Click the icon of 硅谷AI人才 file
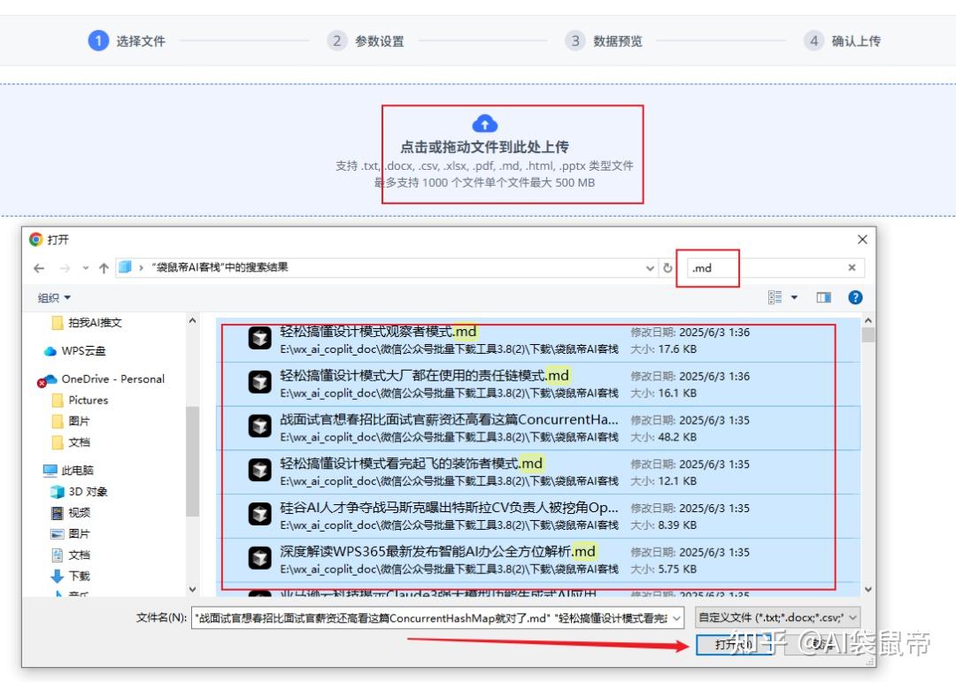Image resolution: width=956 pixels, height=682 pixels. click(x=259, y=514)
